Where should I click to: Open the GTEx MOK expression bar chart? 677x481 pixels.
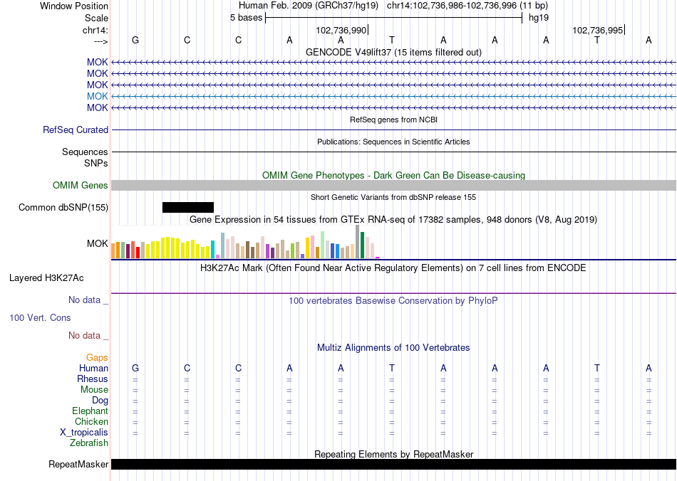pyautogui.click(x=245, y=242)
